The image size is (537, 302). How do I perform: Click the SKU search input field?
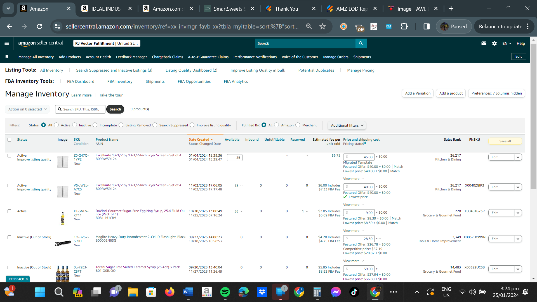point(80,109)
